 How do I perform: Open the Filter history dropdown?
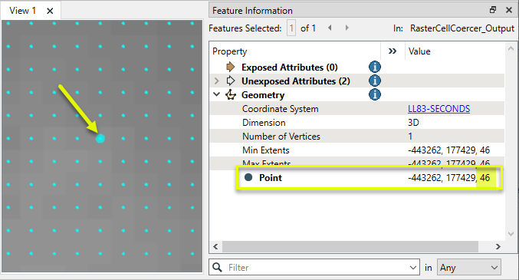412,268
